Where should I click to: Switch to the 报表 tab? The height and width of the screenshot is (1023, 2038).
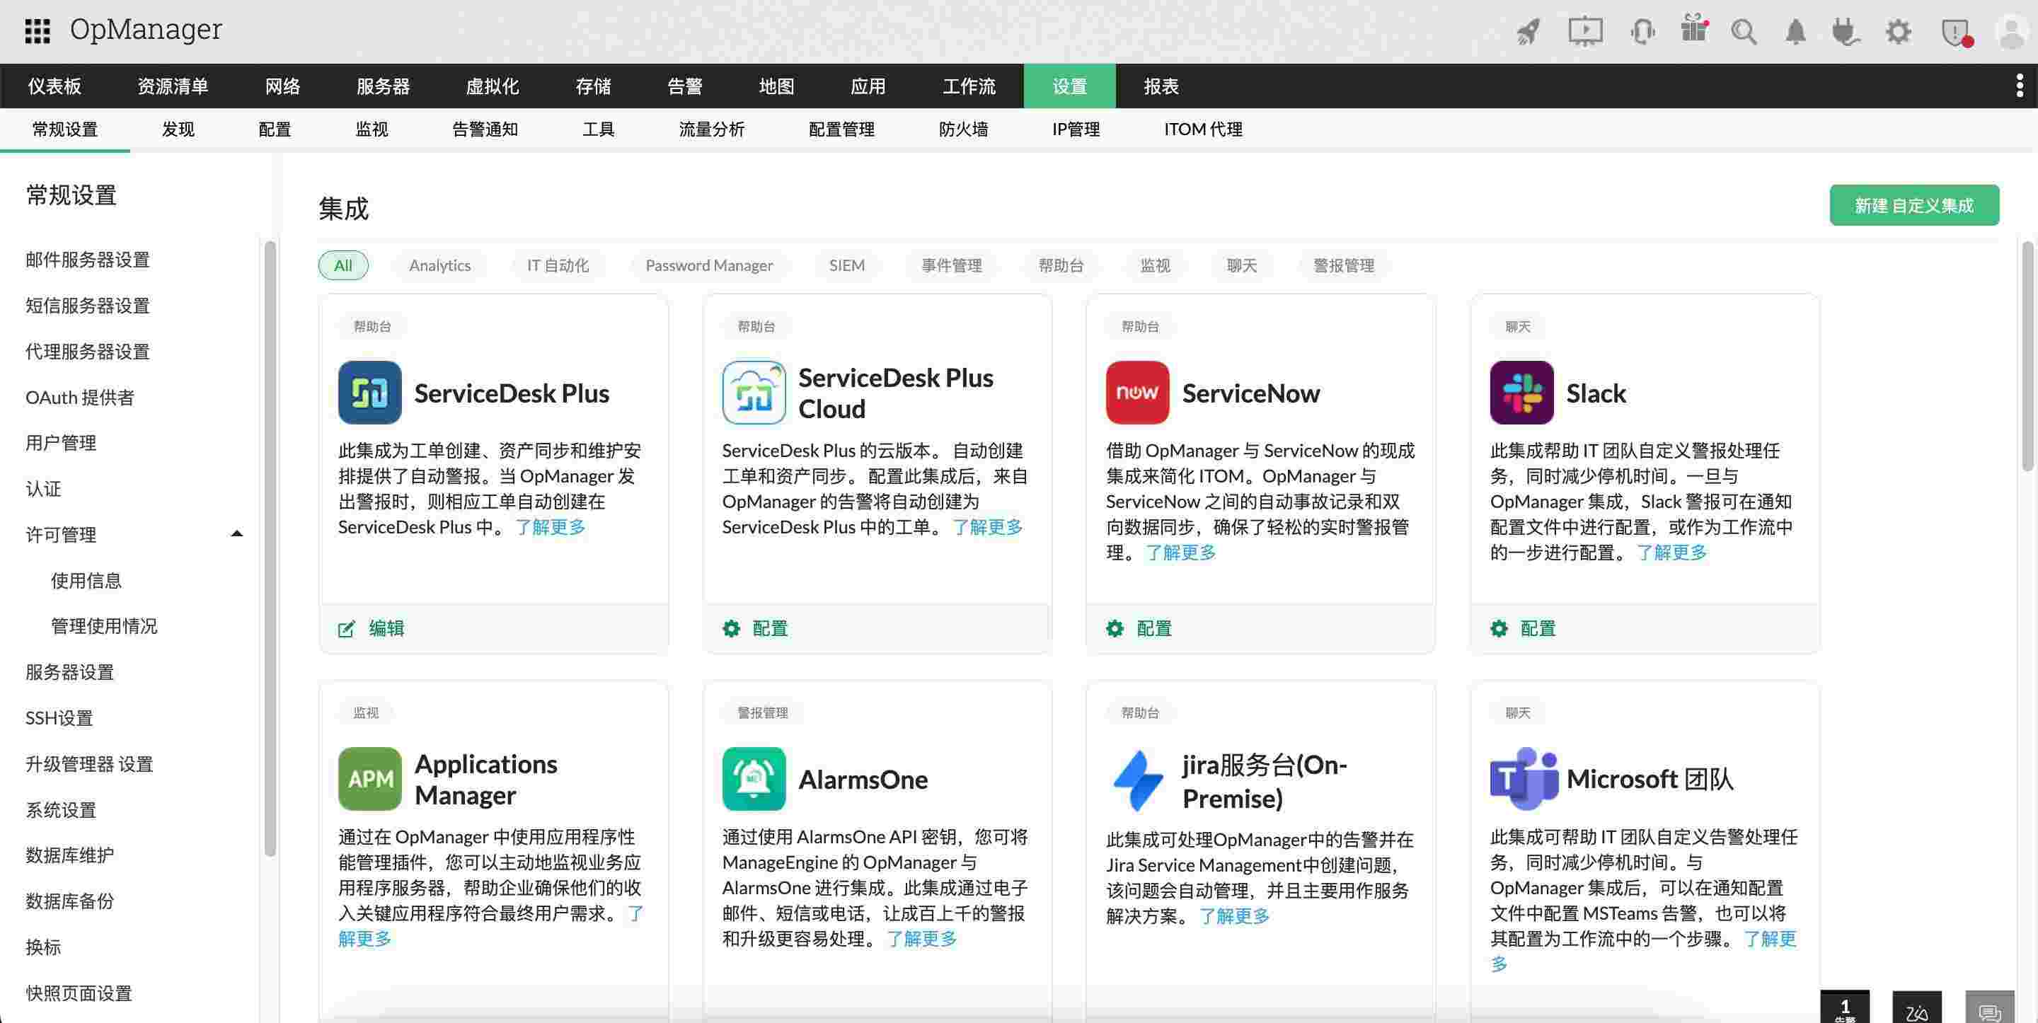pos(1160,86)
